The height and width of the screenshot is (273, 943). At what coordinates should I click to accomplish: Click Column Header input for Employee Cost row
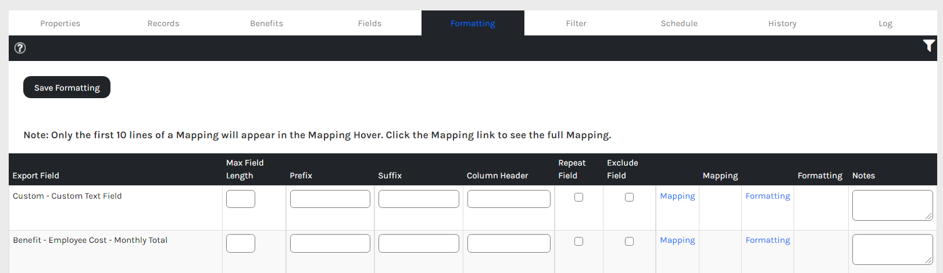(509, 243)
